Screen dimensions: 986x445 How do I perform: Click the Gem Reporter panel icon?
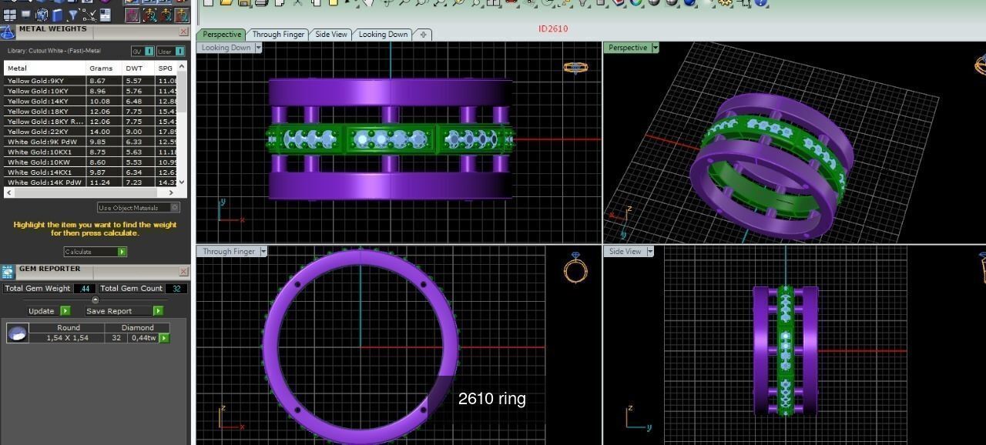(8, 272)
